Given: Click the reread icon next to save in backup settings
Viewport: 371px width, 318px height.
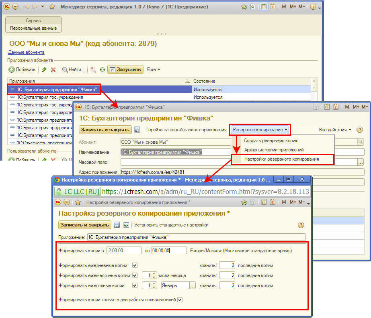Looking at the screenshot, I should [126, 224].
